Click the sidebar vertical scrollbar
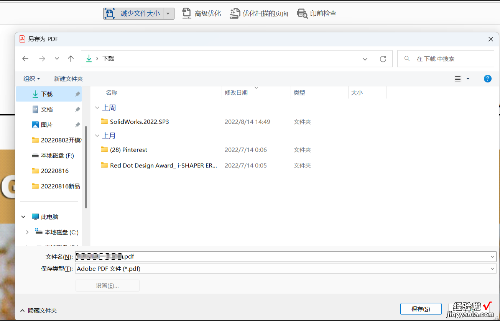Image resolution: width=500 pixels, height=321 pixels. pyautogui.click(x=86, y=167)
